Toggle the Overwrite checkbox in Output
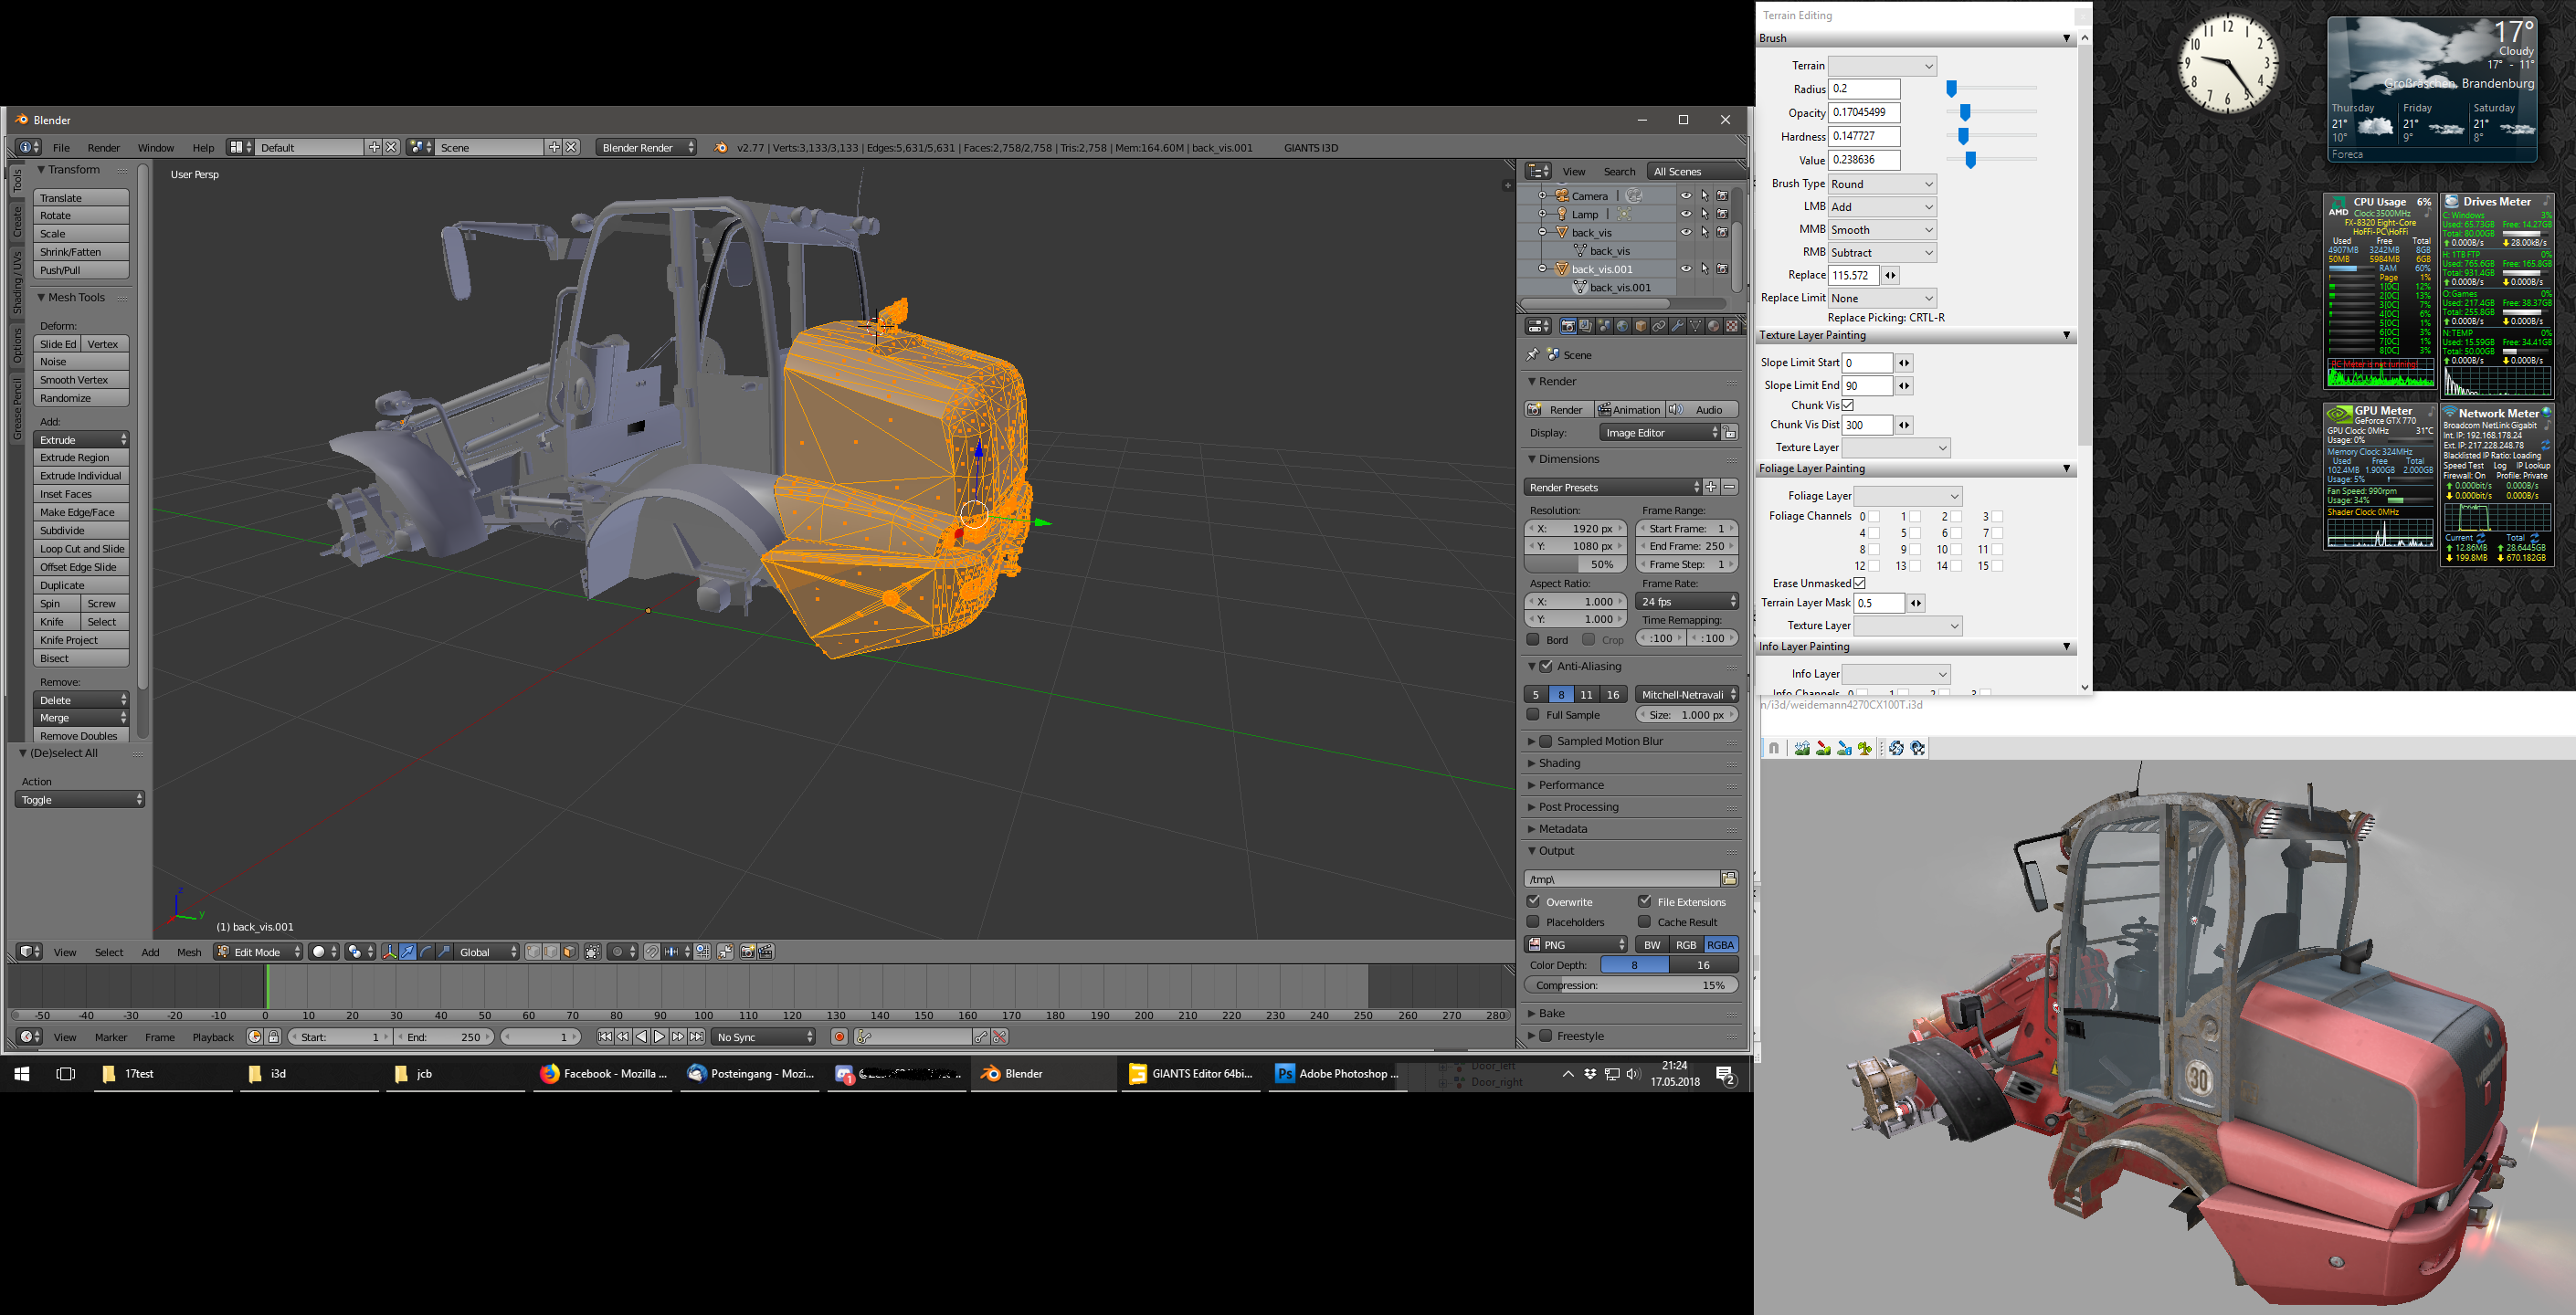 [1533, 901]
